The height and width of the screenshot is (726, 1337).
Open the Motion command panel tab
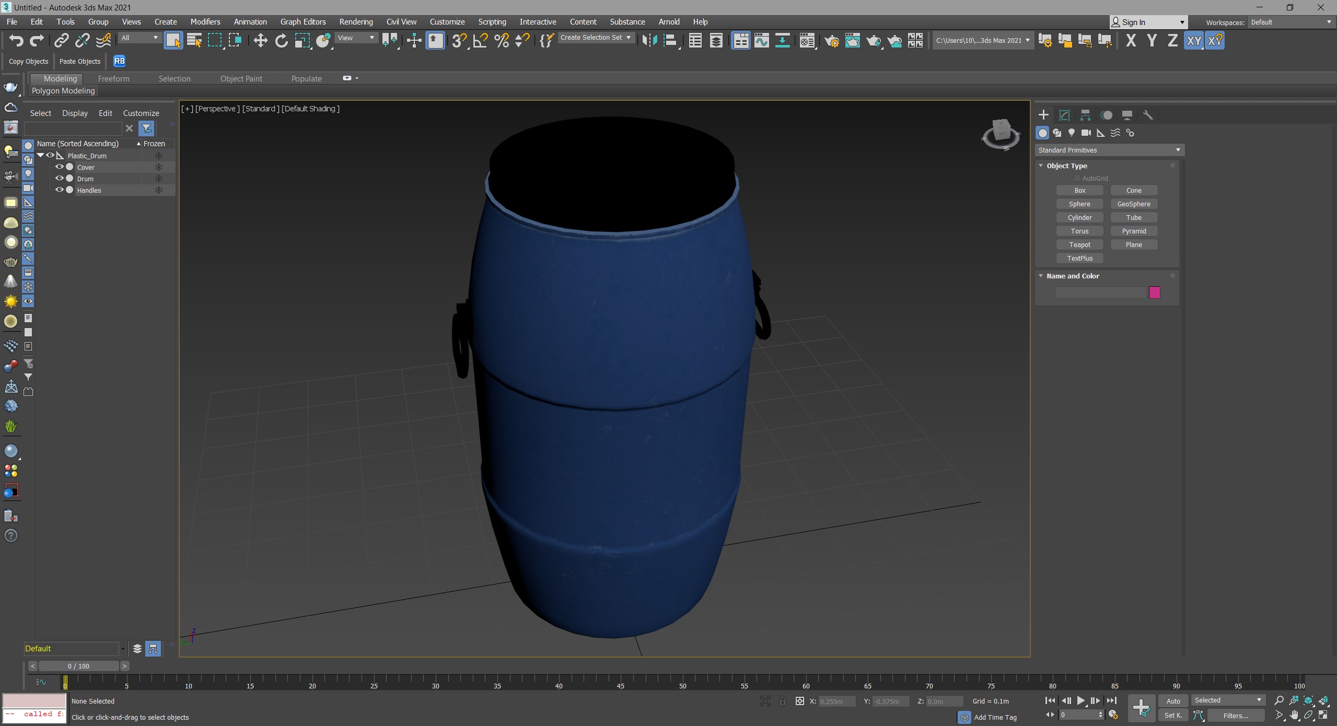click(x=1106, y=115)
